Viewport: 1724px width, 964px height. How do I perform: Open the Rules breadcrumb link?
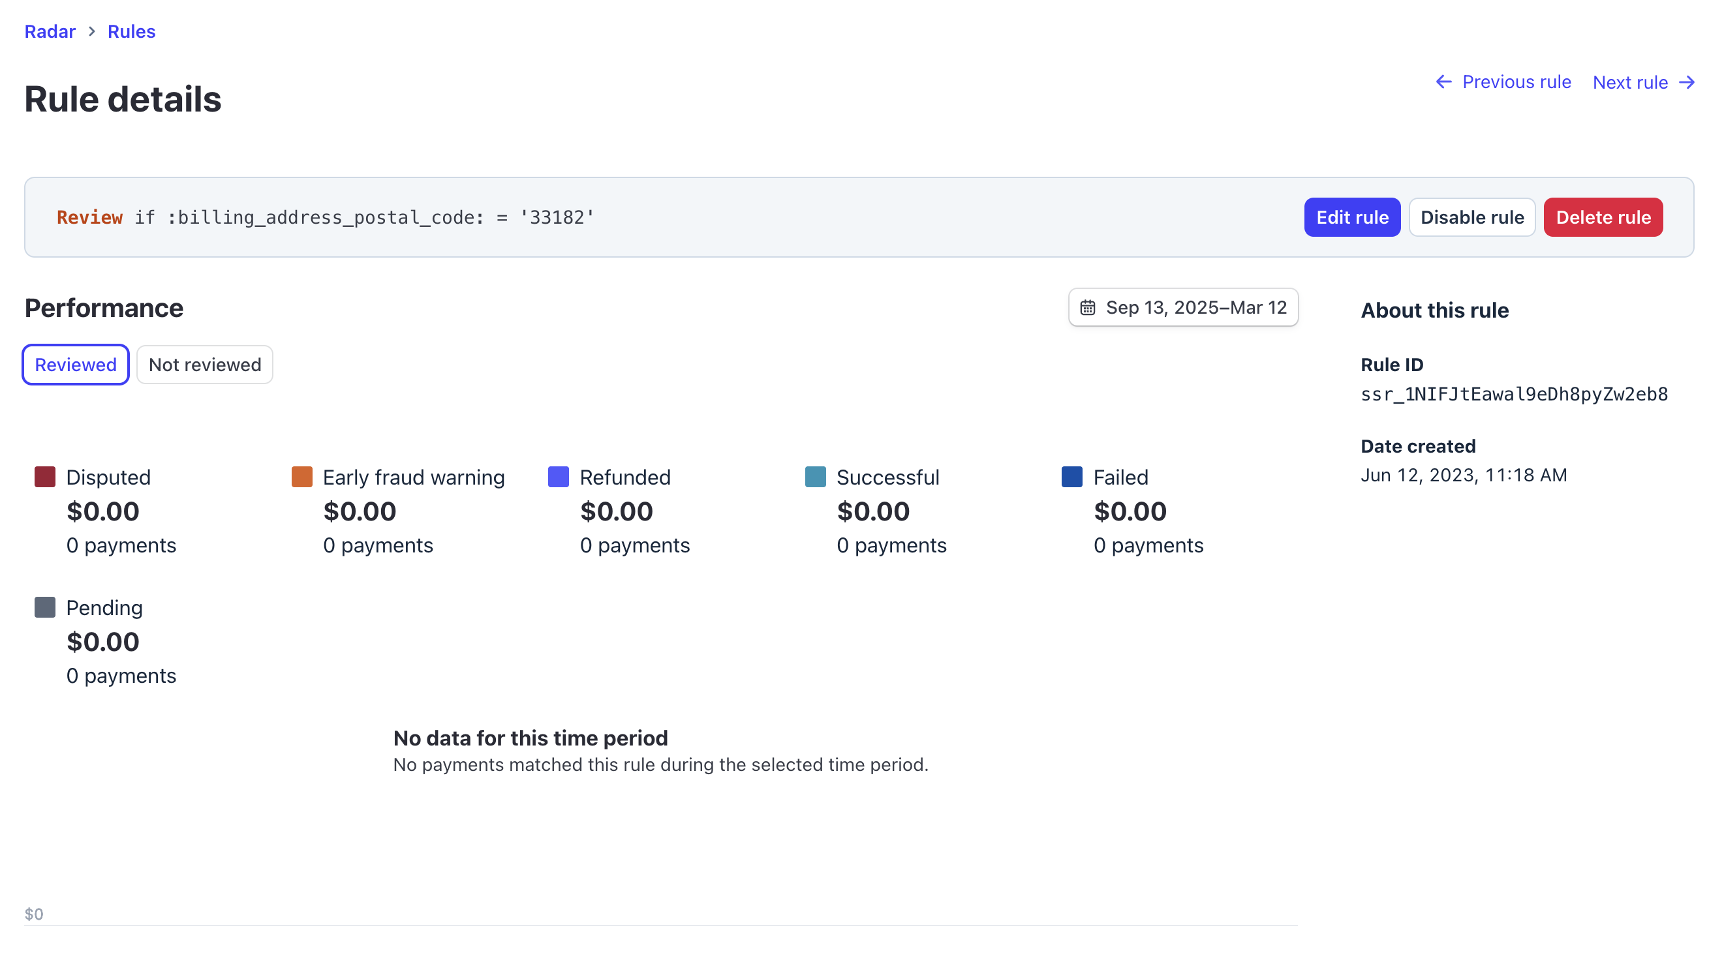[x=131, y=31]
